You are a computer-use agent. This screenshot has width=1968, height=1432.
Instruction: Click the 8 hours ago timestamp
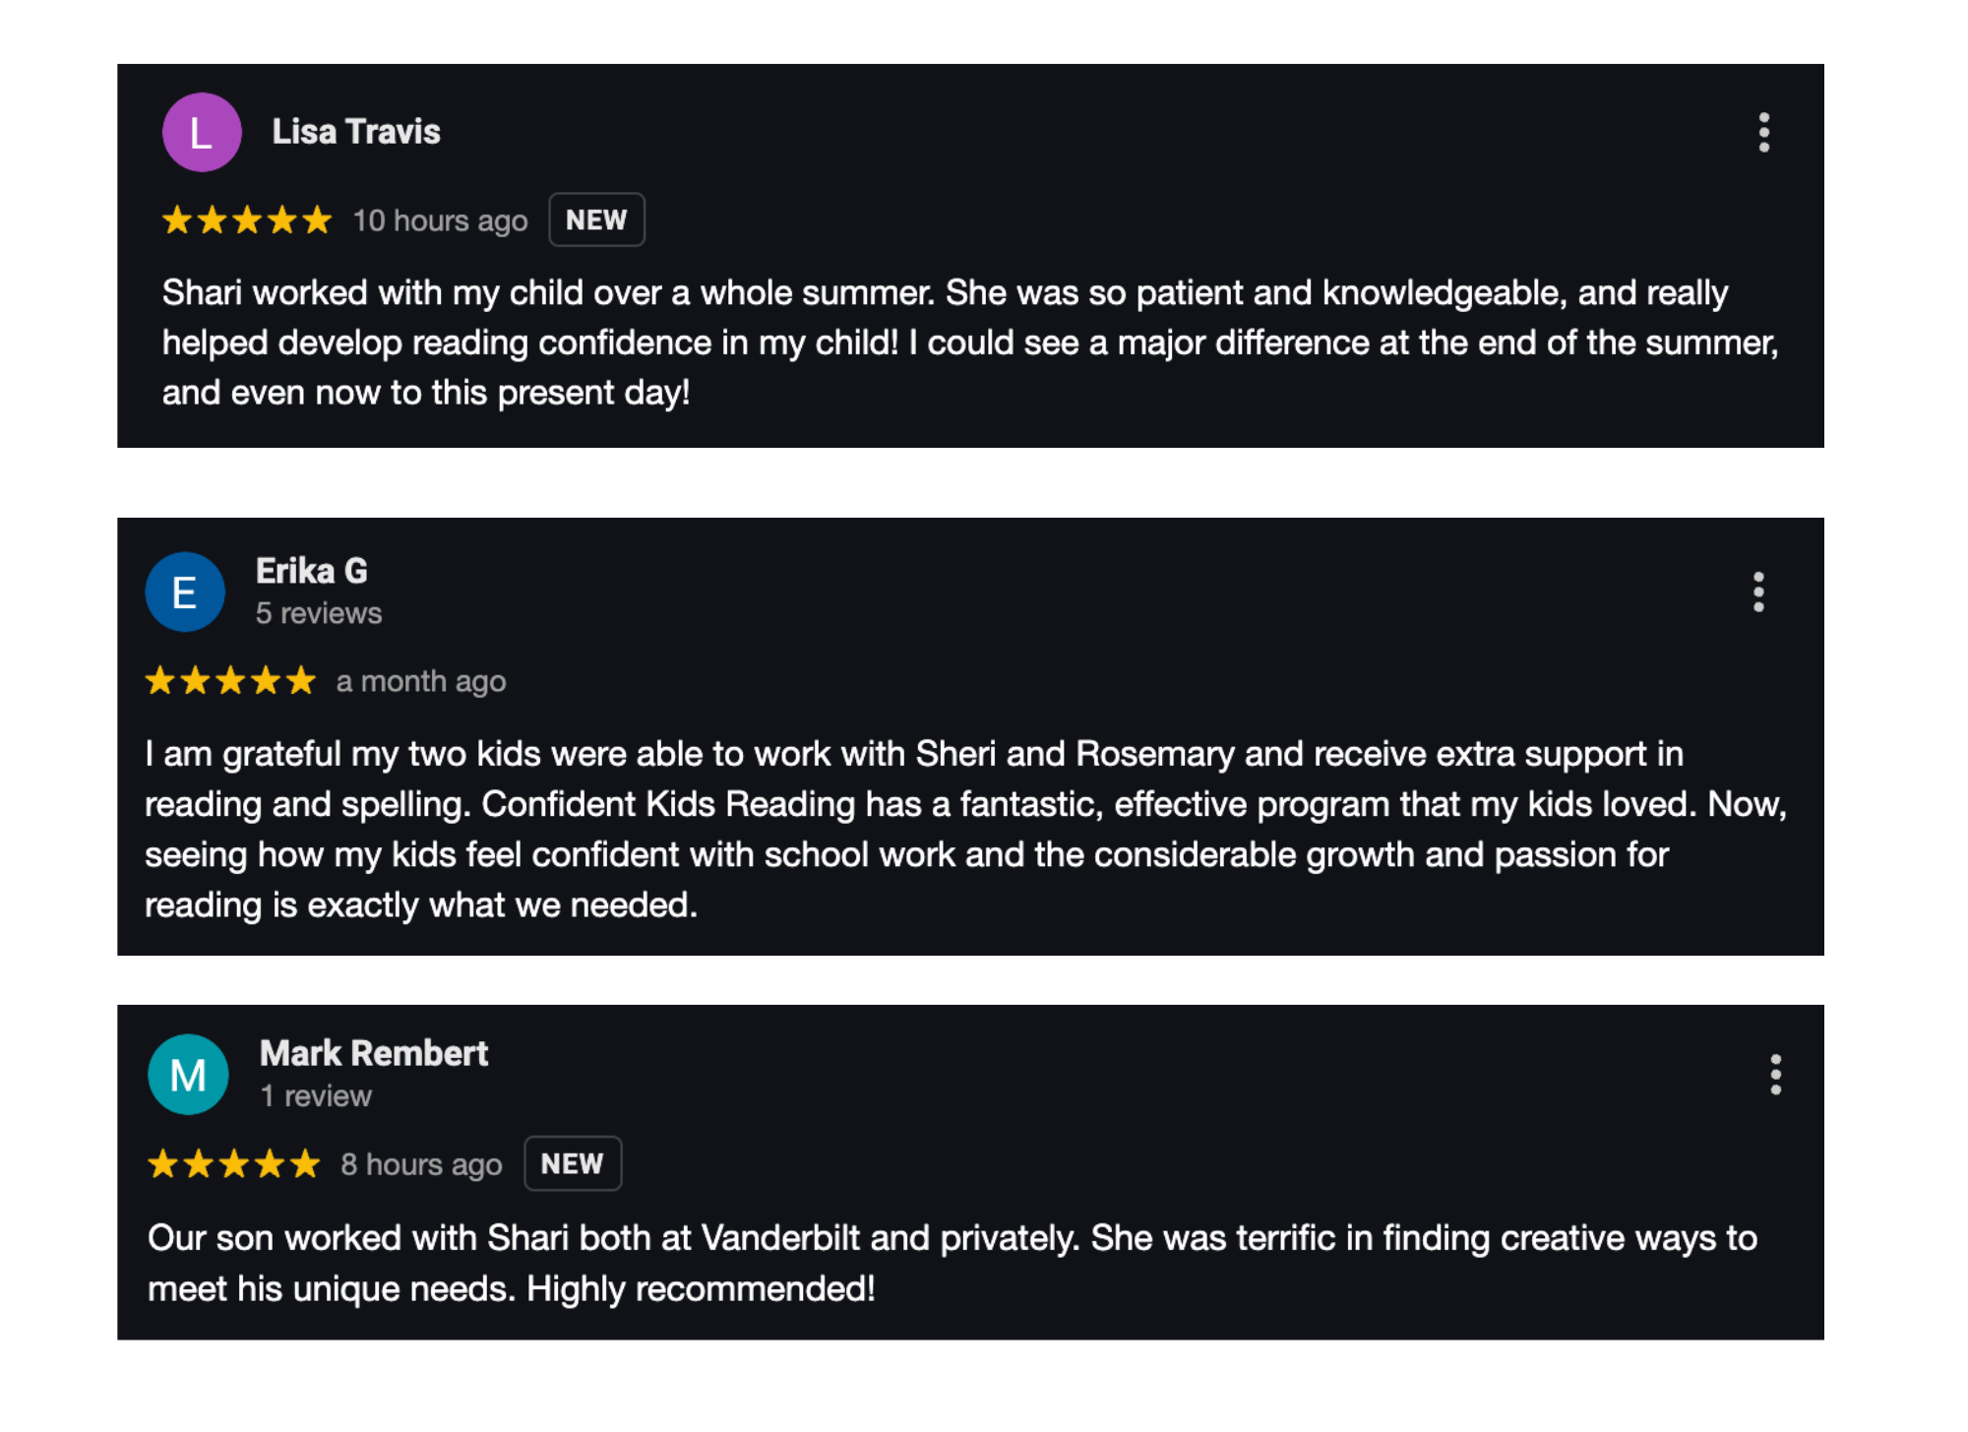[x=421, y=1164]
